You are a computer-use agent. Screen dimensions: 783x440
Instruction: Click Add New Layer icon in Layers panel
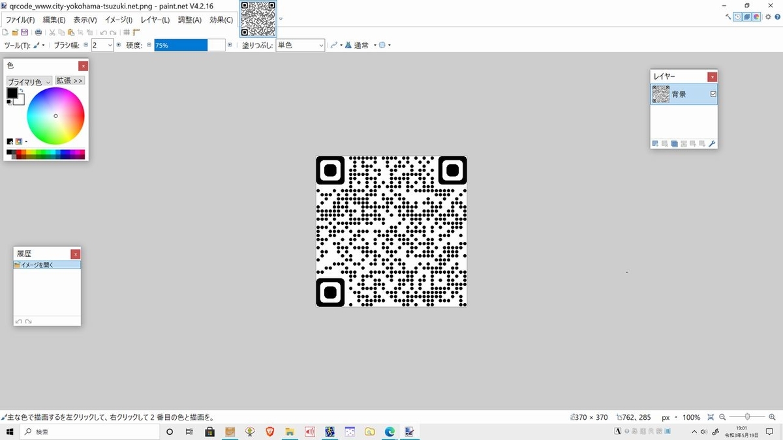coord(655,144)
